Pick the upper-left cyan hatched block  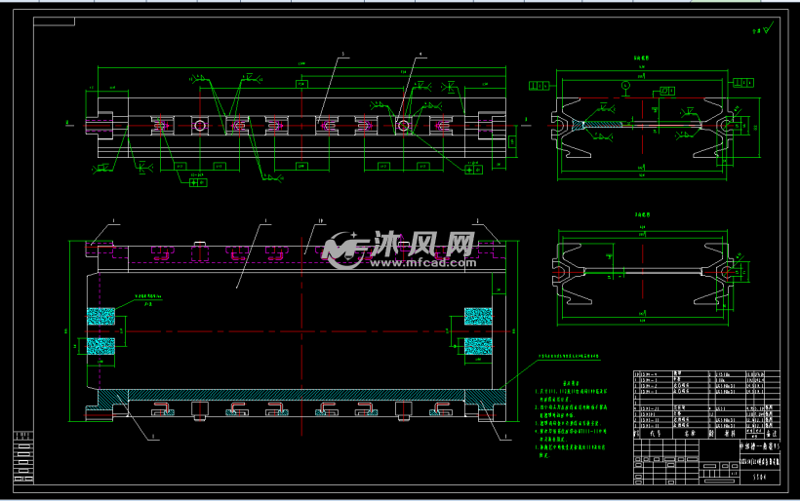(x=101, y=317)
